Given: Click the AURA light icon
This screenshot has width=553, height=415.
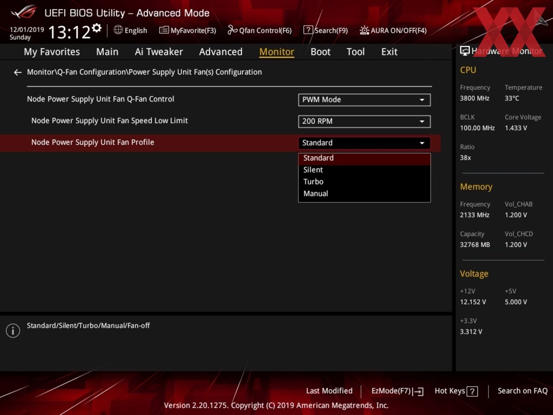Looking at the screenshot, I should [x=364, y=30].
